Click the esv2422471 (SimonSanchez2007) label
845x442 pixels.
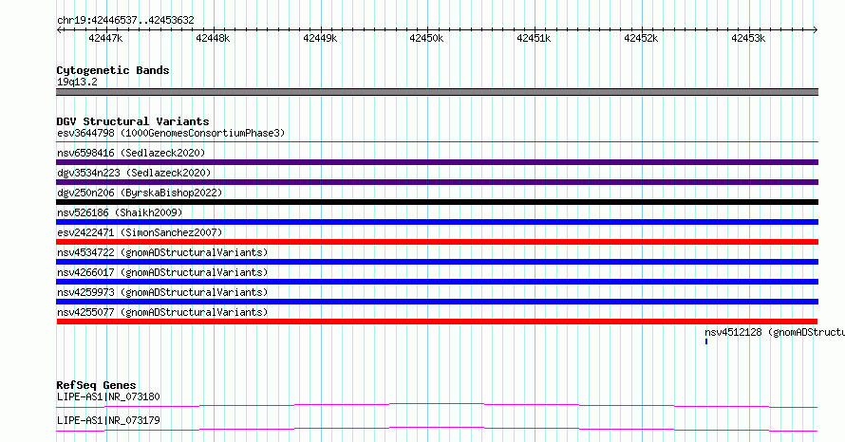140,232
